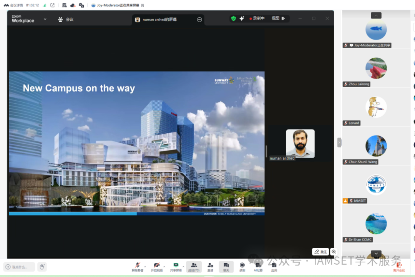
Task: Collapse the participant side panel handle
Action: point(339,143)
